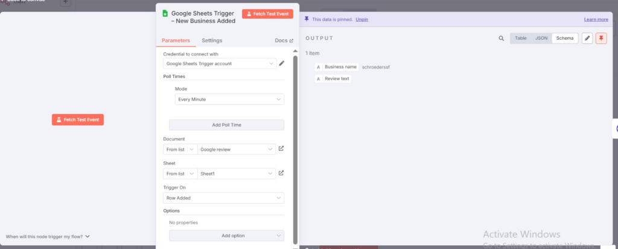Switch to the Parameters tab
Screen dimensions: 618x249
176,40
